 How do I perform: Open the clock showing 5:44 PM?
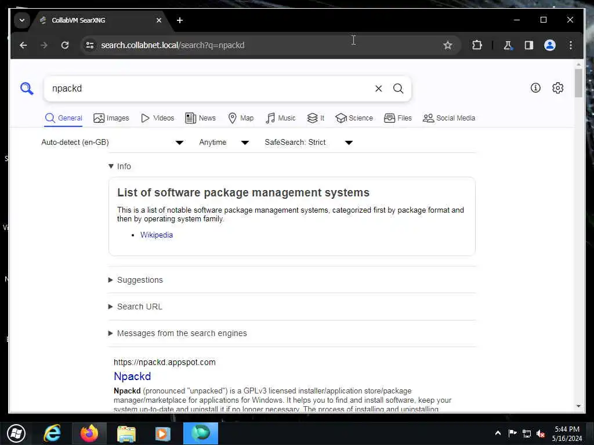pyautogui.click(x=567, y=433)
